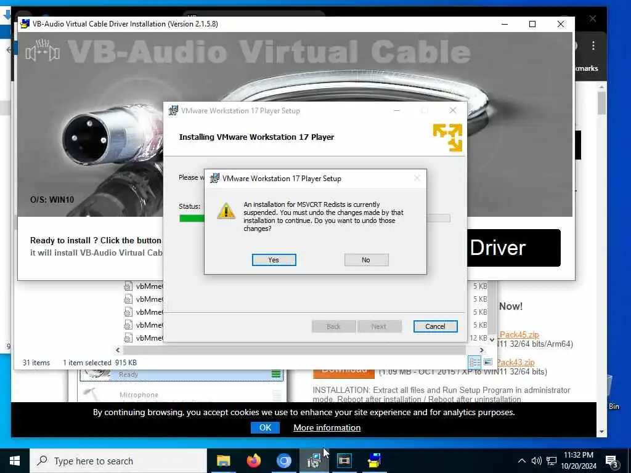The height and width of the screenshot is (473, 631).
Task: Click the first vbMme file icon
Action: 128,286
